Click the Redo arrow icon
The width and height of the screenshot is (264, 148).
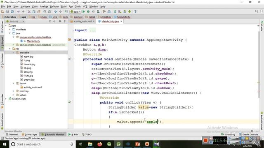(23, 12)
